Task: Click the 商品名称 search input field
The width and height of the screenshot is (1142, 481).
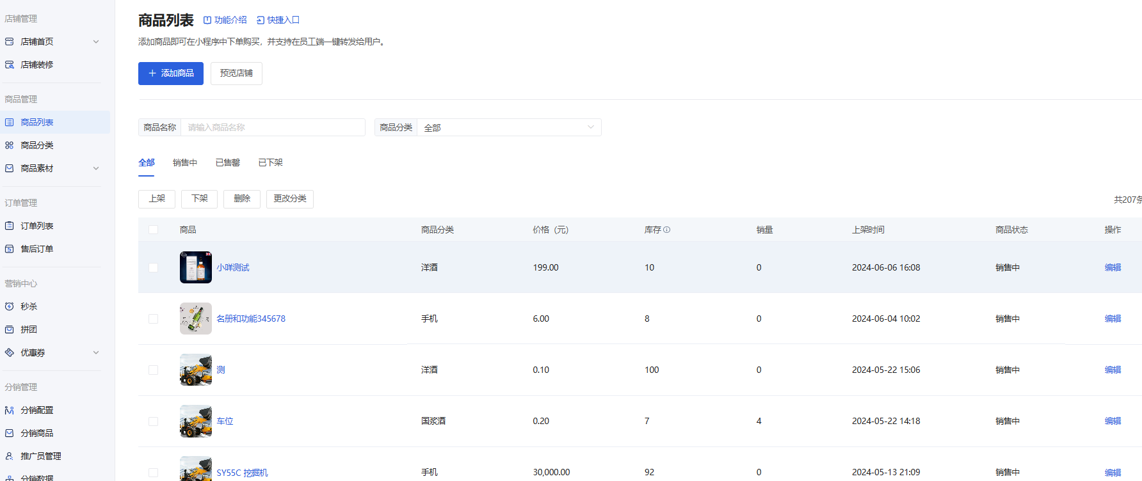Action: (x=273, y=127)
